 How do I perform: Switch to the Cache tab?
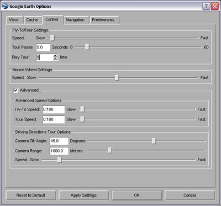click(x=33, y=20)
